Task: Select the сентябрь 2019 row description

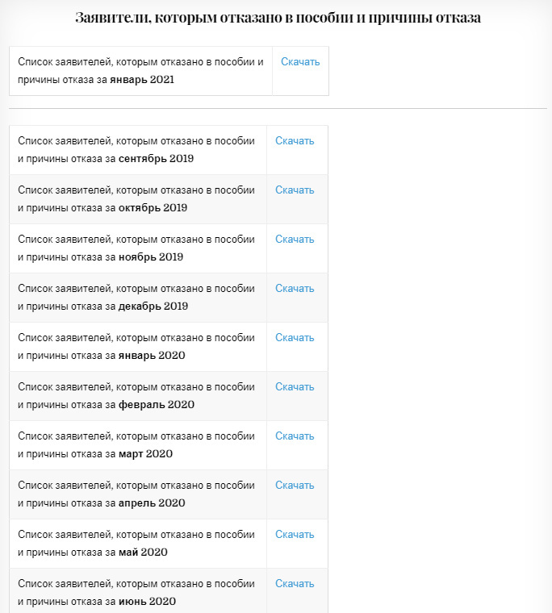Action: click(x=136, y=150)
